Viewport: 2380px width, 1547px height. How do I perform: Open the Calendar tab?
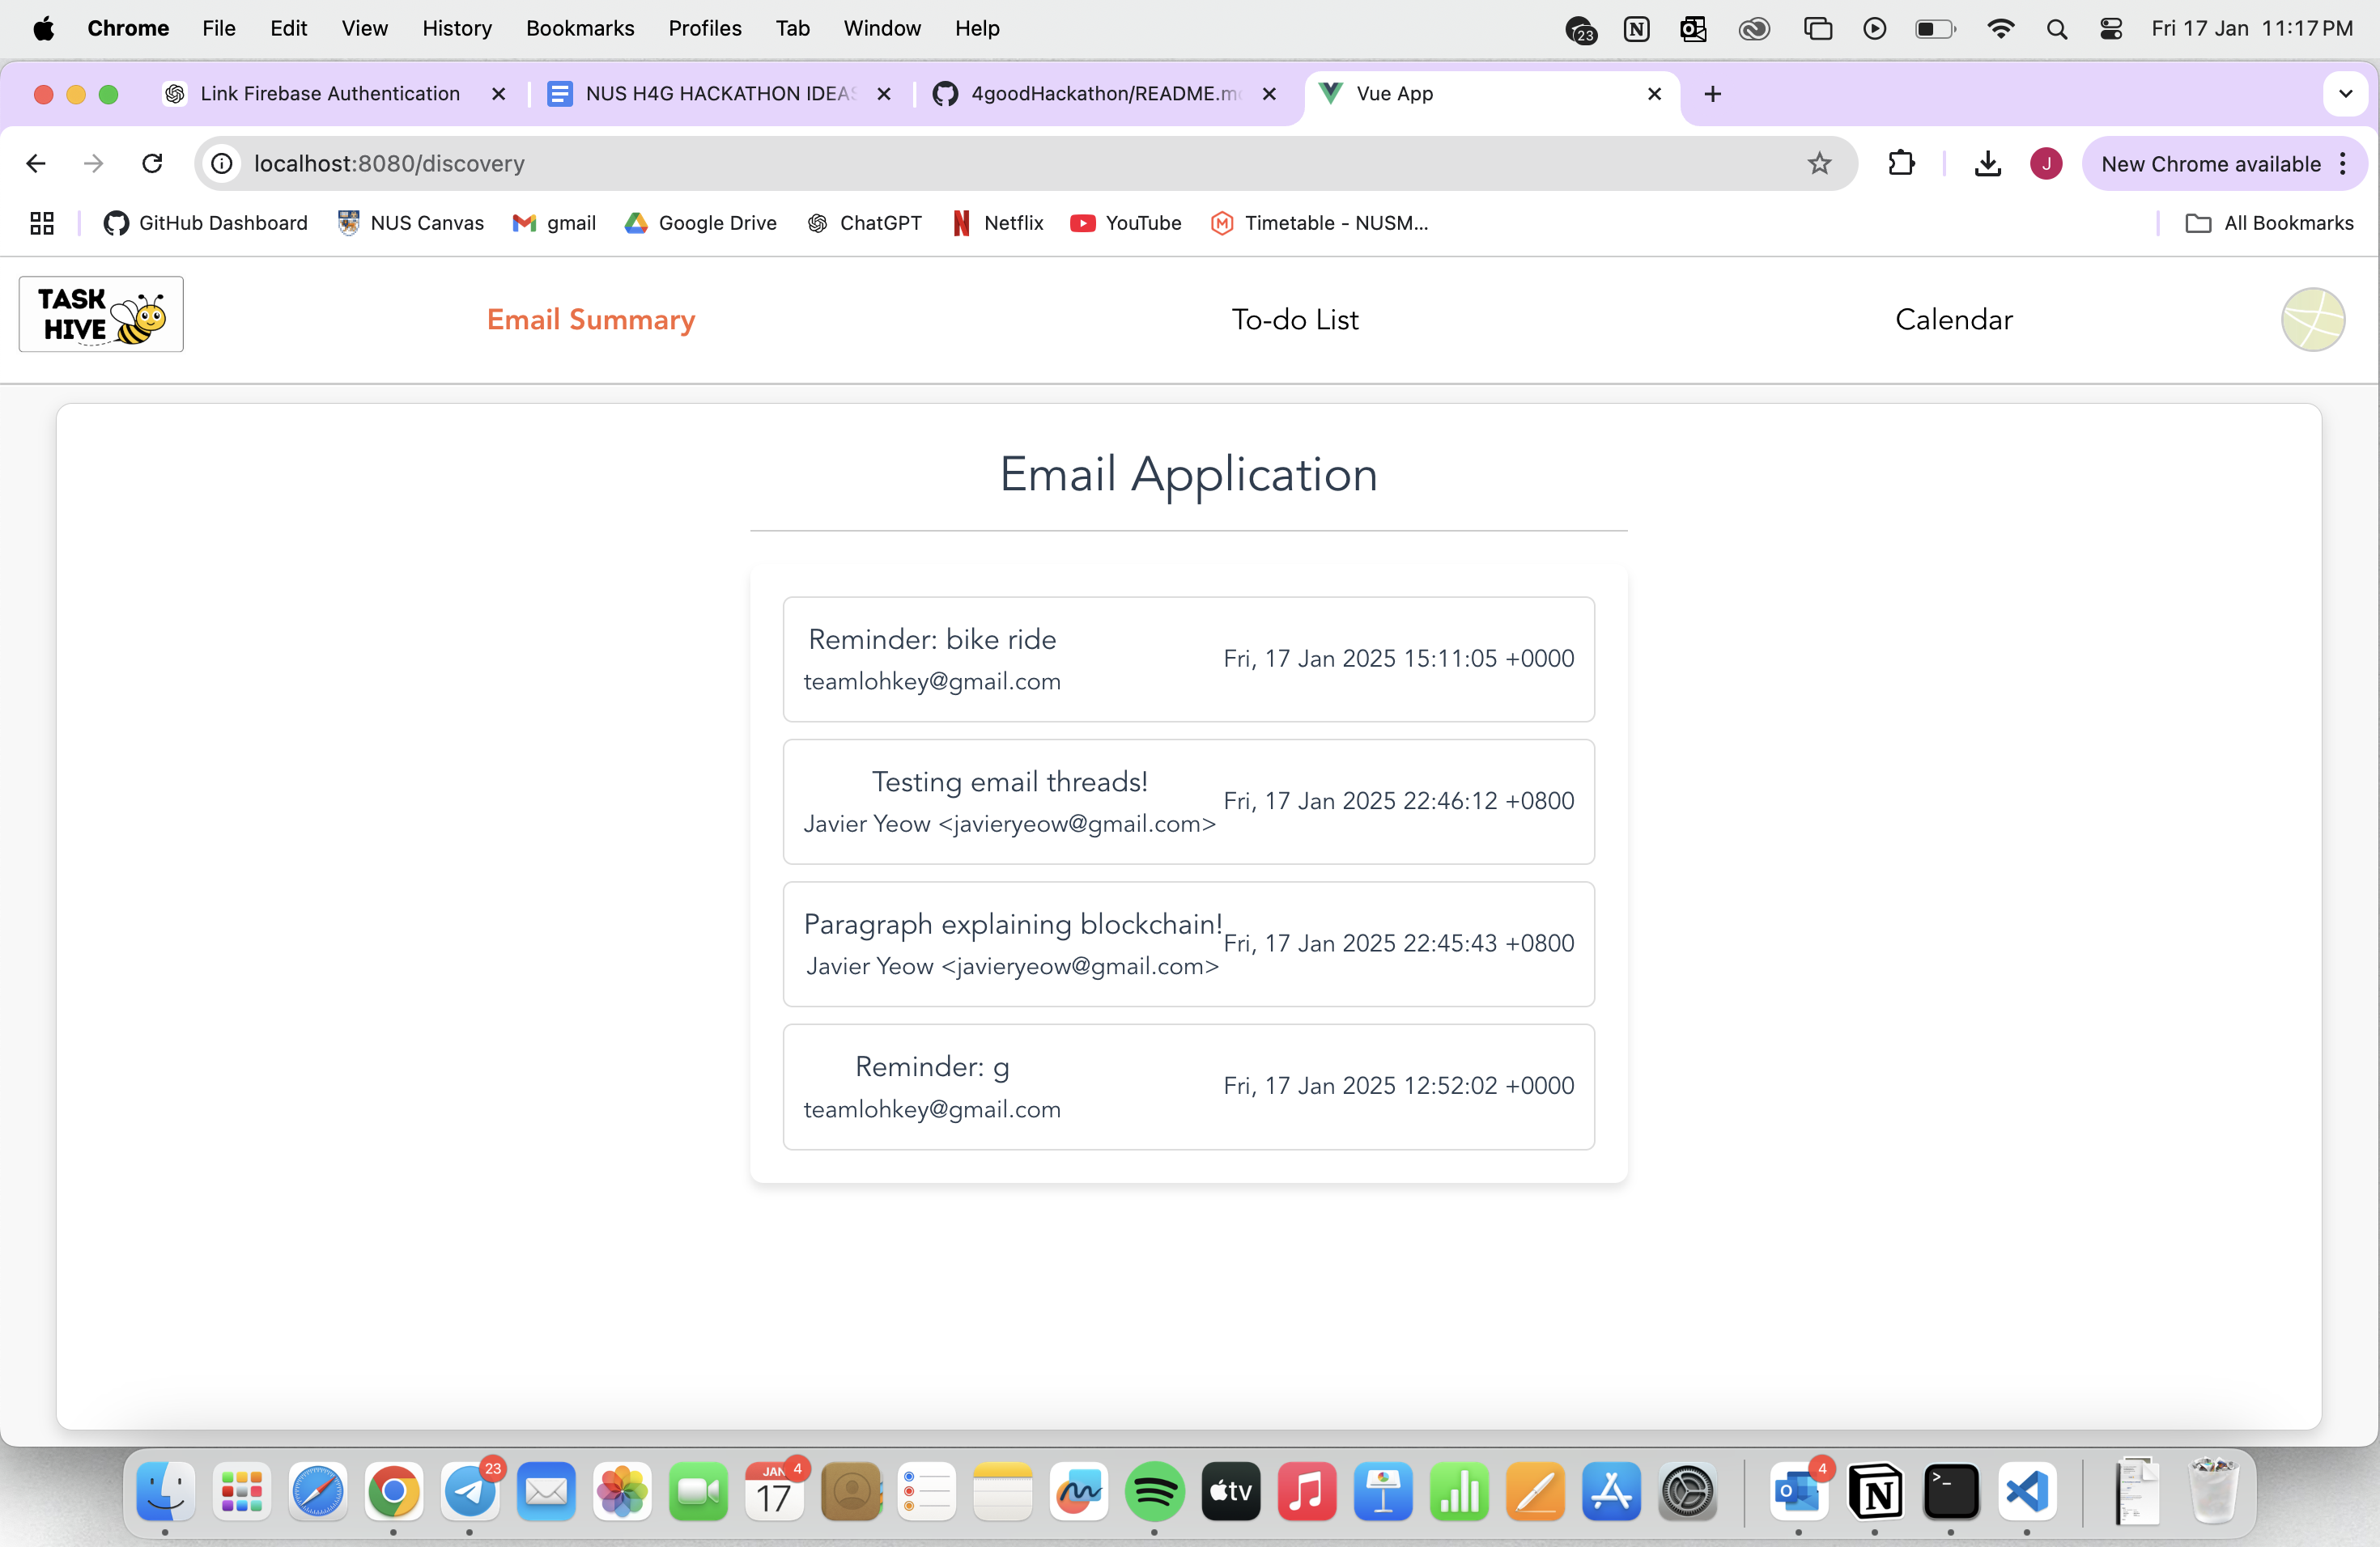pos(1953,320)
